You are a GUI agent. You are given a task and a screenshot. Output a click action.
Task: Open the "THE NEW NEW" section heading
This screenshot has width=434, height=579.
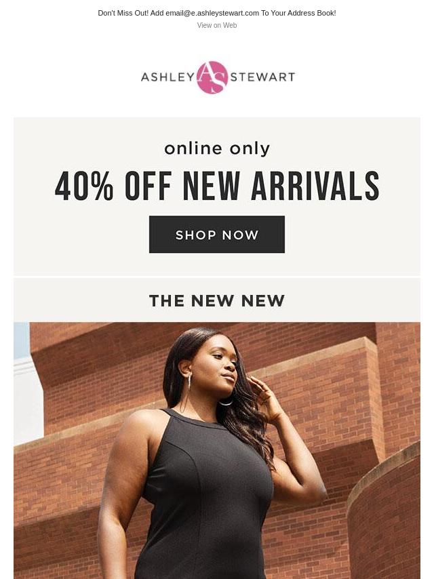tap(217, 300)
